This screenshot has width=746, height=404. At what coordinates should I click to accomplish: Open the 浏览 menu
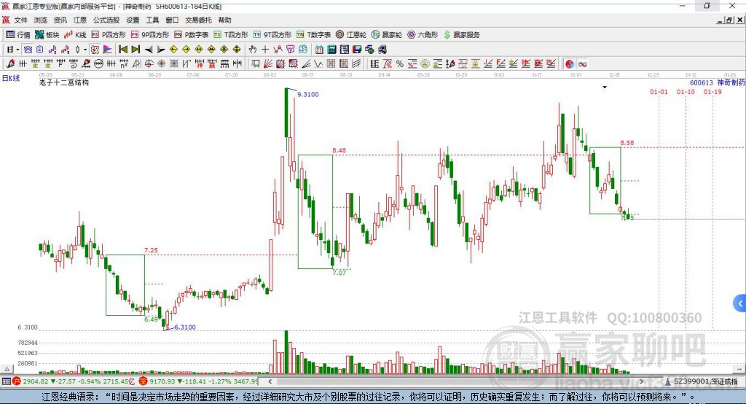(x=41, y=20)
